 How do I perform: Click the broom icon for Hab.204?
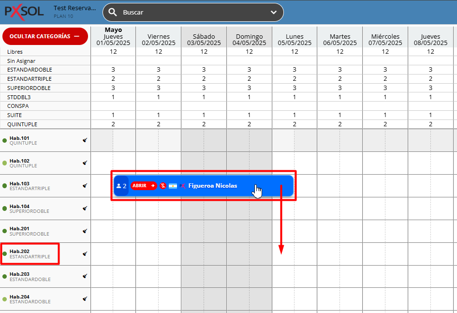85,299
